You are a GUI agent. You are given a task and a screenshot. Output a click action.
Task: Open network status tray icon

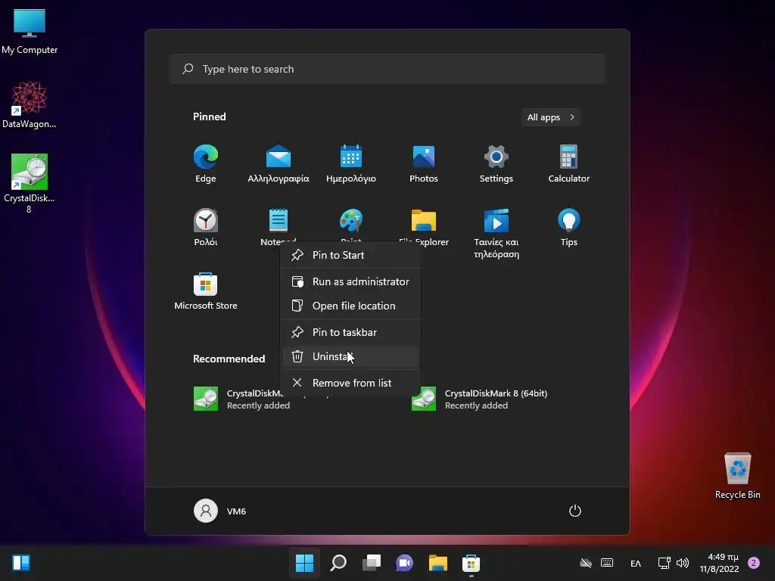point(664,563)
